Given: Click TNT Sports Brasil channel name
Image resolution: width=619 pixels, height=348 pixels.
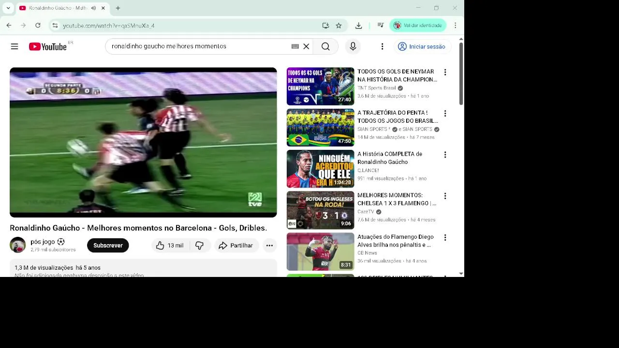Looking at the screenshot, I should click(x=376, y=88).
